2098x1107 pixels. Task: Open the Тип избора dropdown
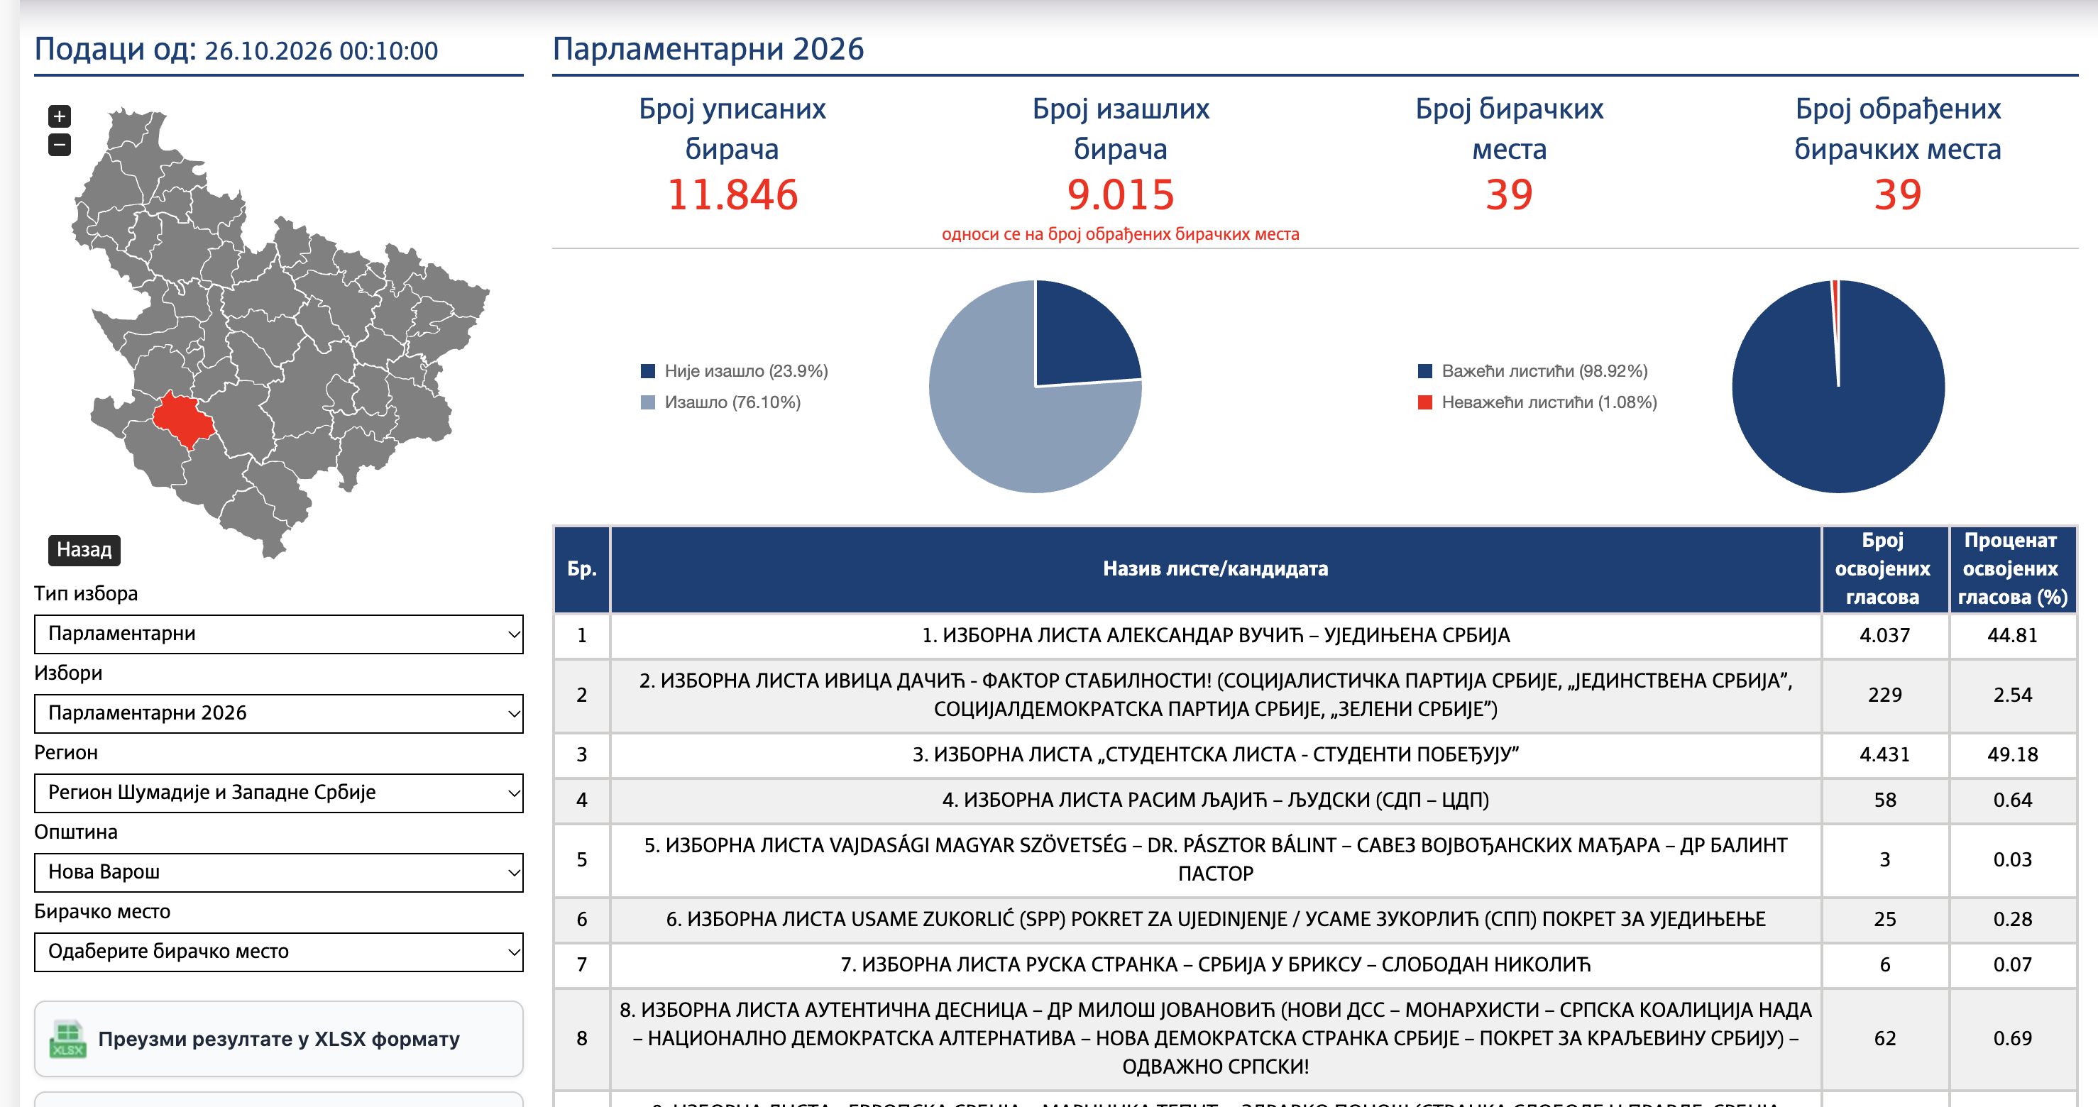(278, 634)
